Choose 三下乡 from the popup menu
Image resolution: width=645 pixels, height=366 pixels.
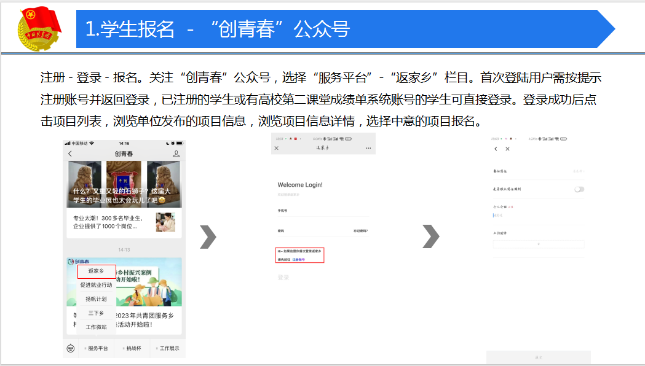coord(97,313)
